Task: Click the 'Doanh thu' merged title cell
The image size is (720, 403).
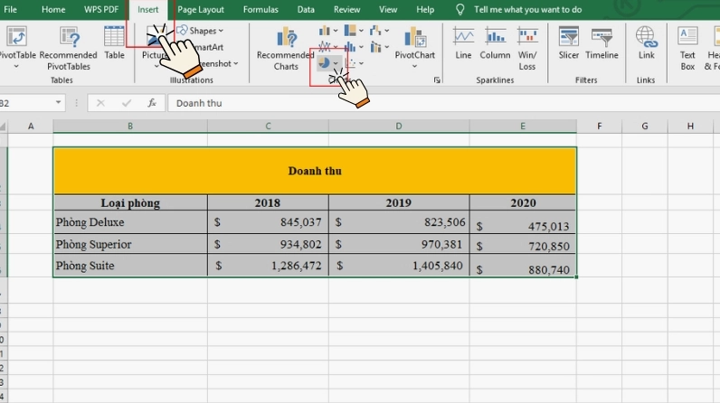Action: point(315,171)
